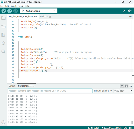Open the user account profile icon

(3, 122)
